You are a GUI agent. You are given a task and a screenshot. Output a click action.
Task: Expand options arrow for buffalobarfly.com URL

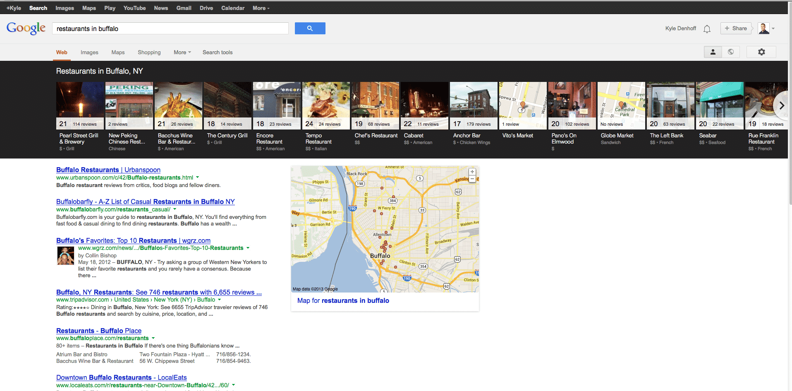175,209
